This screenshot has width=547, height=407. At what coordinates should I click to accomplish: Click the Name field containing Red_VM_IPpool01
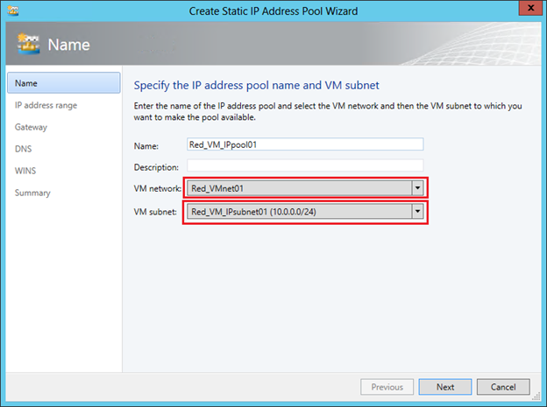304,144
